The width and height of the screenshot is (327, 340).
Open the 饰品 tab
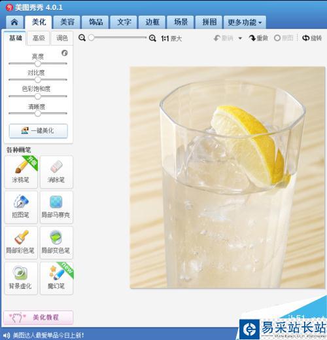pyautogui.click(x=95, y=22)
